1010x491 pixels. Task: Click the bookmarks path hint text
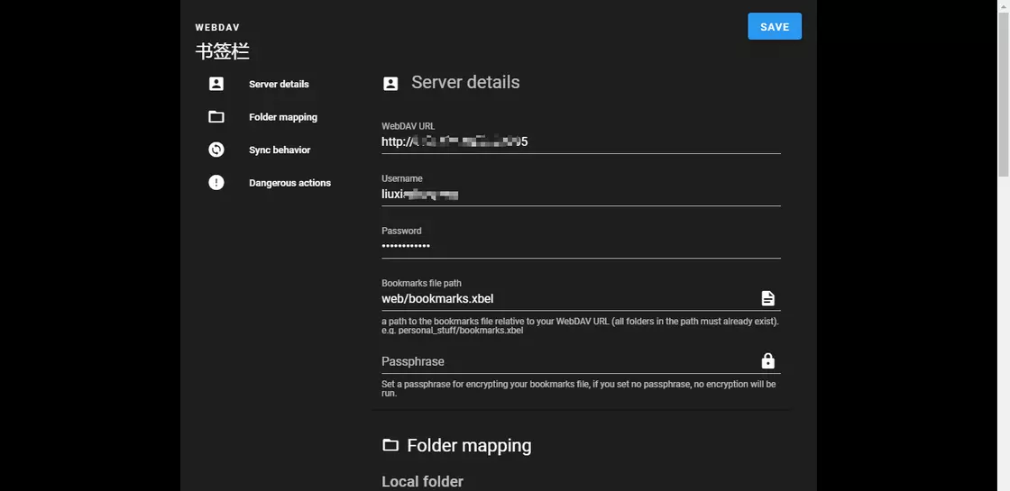(580, 325)
